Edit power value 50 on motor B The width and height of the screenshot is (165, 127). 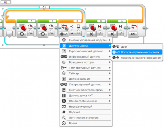click(x=51, y=33)
